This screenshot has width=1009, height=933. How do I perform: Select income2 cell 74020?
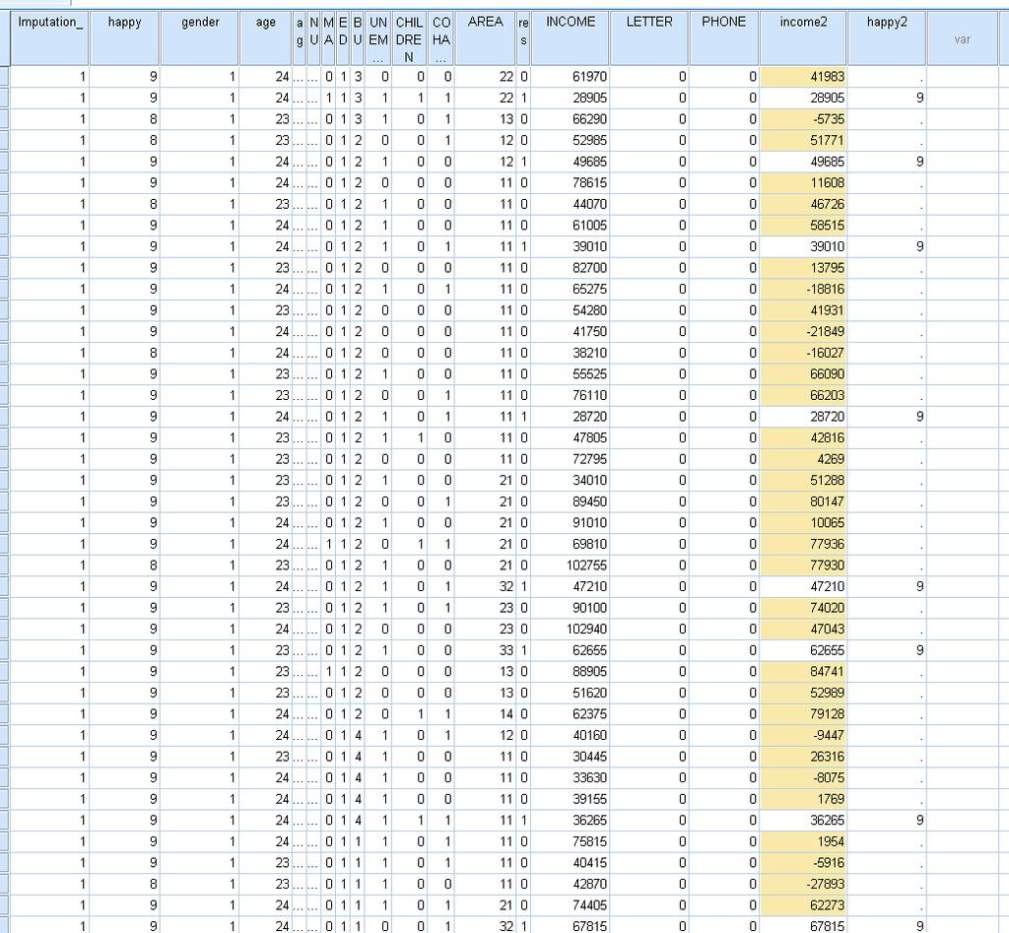click(x=803, y=608)
